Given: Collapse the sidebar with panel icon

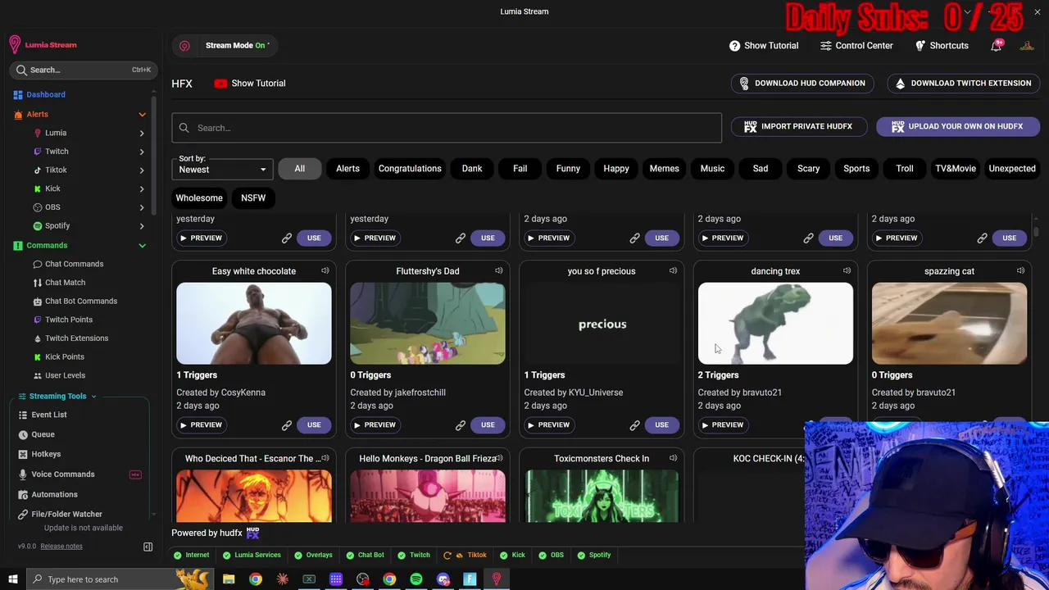Looking at the screenshot, I should point(148,547).
